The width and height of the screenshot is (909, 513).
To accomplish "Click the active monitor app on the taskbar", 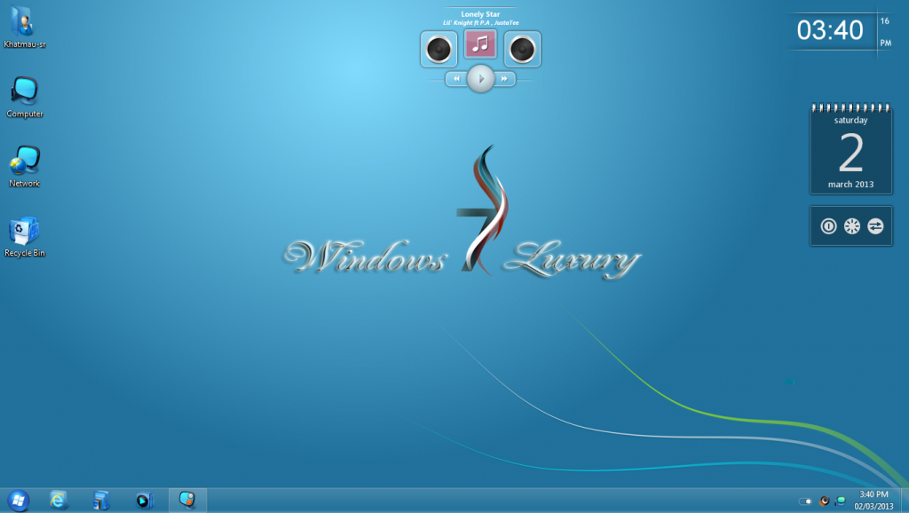I will tap(186, 500).
